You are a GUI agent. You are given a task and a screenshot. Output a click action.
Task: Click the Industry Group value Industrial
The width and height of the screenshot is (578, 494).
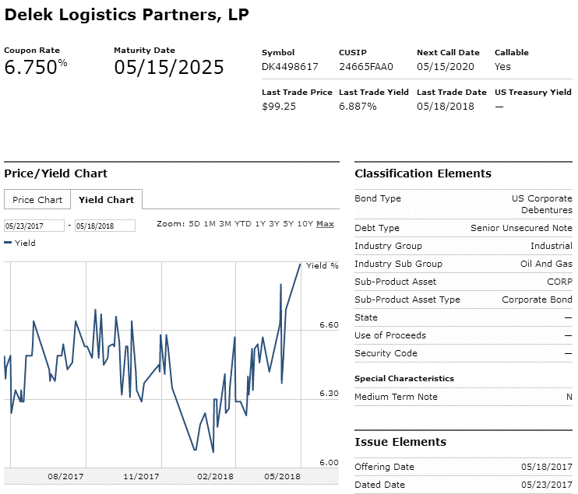click(552, 246)
